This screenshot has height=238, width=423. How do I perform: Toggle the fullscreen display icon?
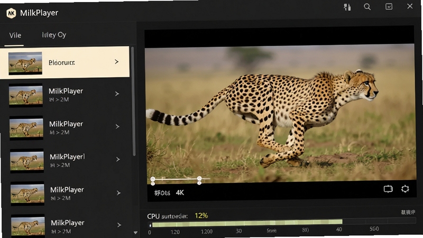tap(388, 189)
